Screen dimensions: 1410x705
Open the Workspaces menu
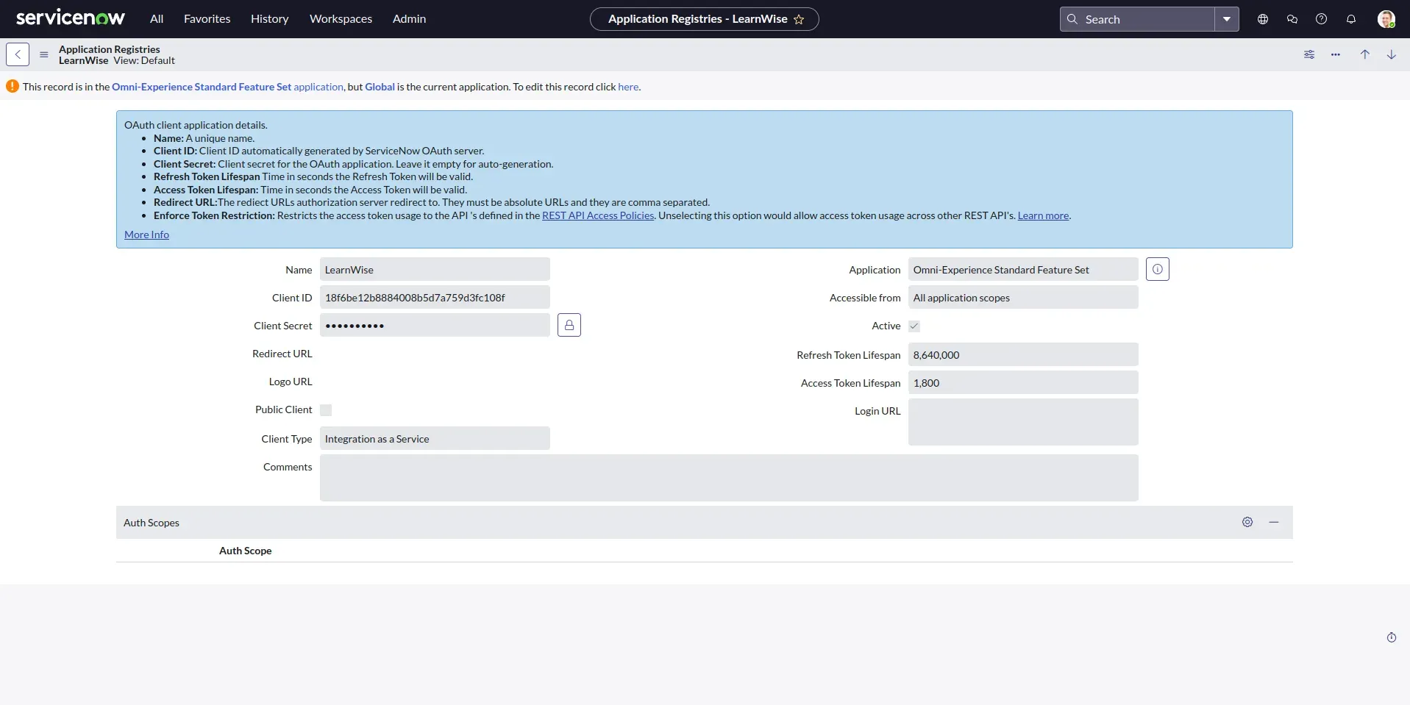(341, 19)
